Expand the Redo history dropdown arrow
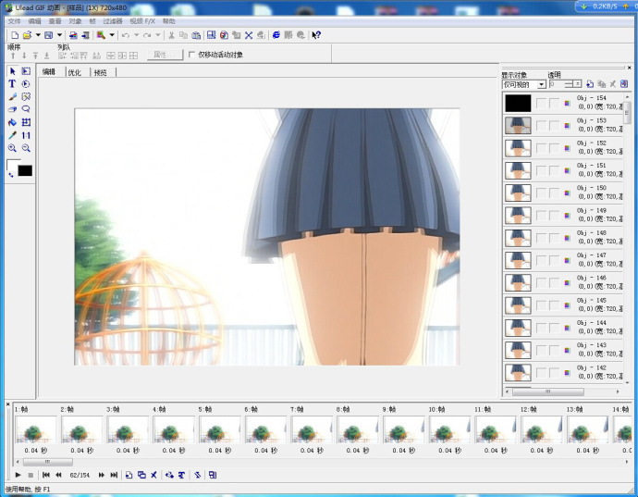 [x=158, y=35]
